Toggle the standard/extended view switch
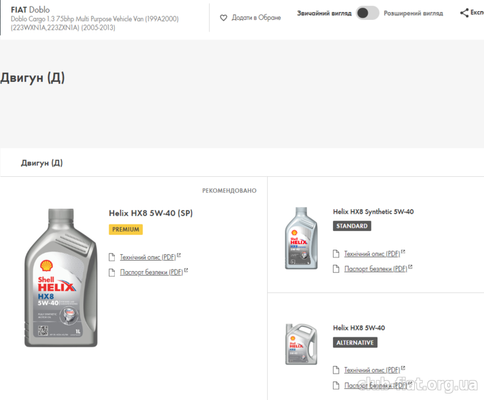Viewport: 484px width, 400px height. (367, 13)
